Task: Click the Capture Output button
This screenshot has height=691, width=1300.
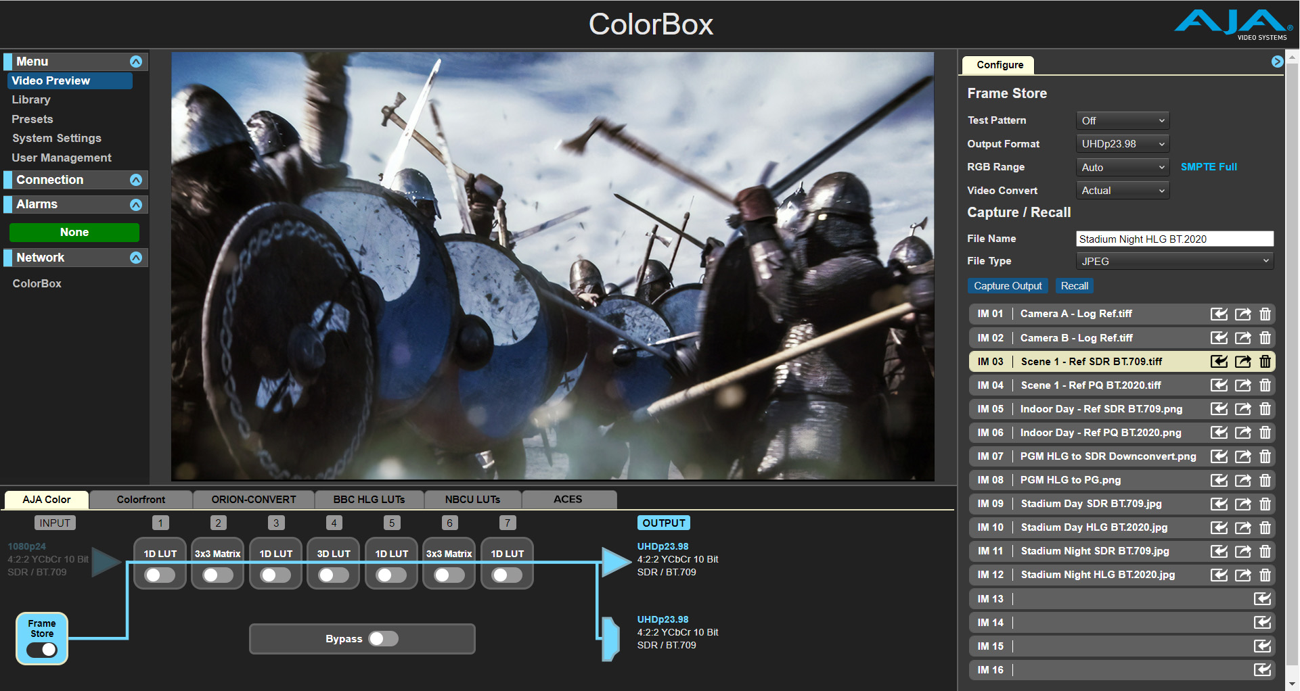Action: [1008, 285]
